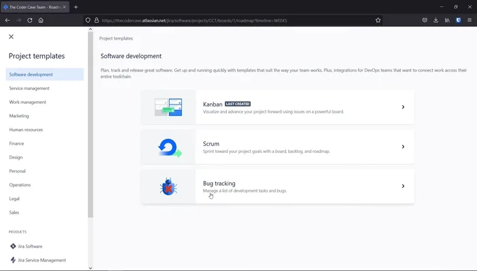Click sidebar scroll down arrow
Viewport: 477px width, 271px height.
[x=91, y=268]
